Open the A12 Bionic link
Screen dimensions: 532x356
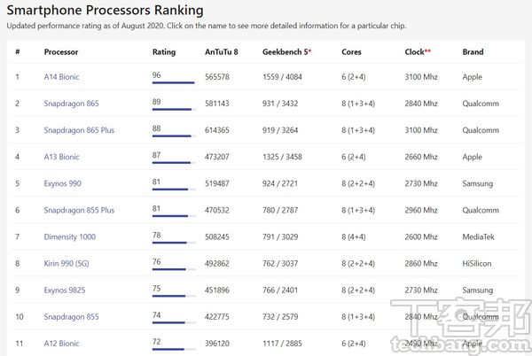(61, 343)
